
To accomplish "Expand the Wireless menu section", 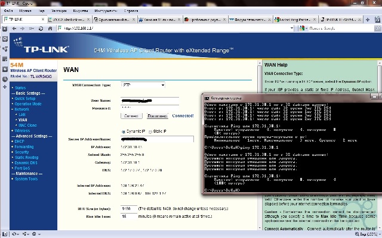I will coord(22,131).
